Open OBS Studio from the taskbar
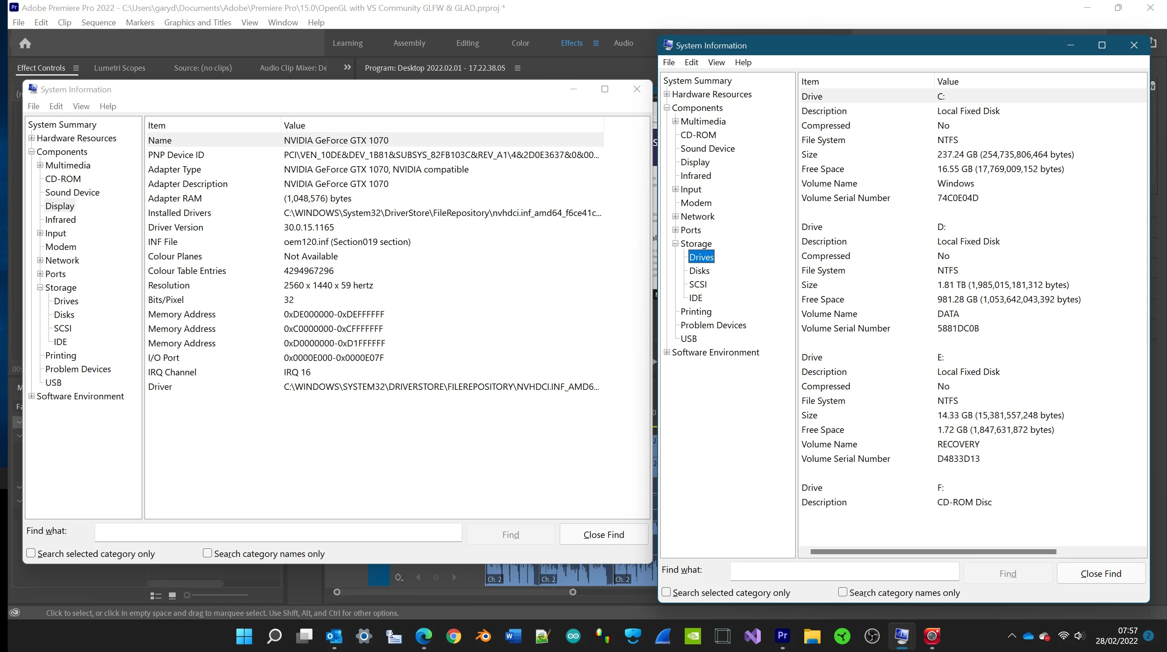Screen dimensions: 1167x652 (872, 636)
